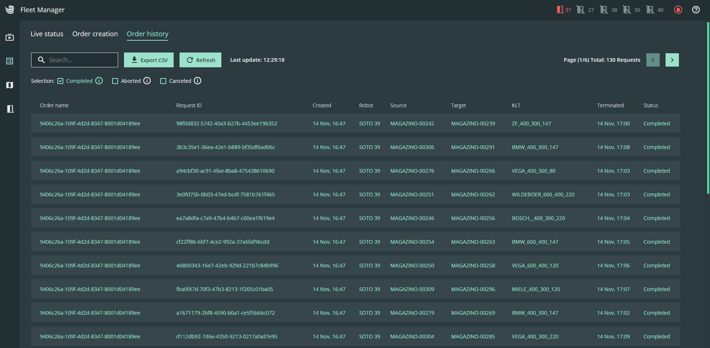Click the Request ID column header
Screen dimensions: 710x348
pos(189,105)
